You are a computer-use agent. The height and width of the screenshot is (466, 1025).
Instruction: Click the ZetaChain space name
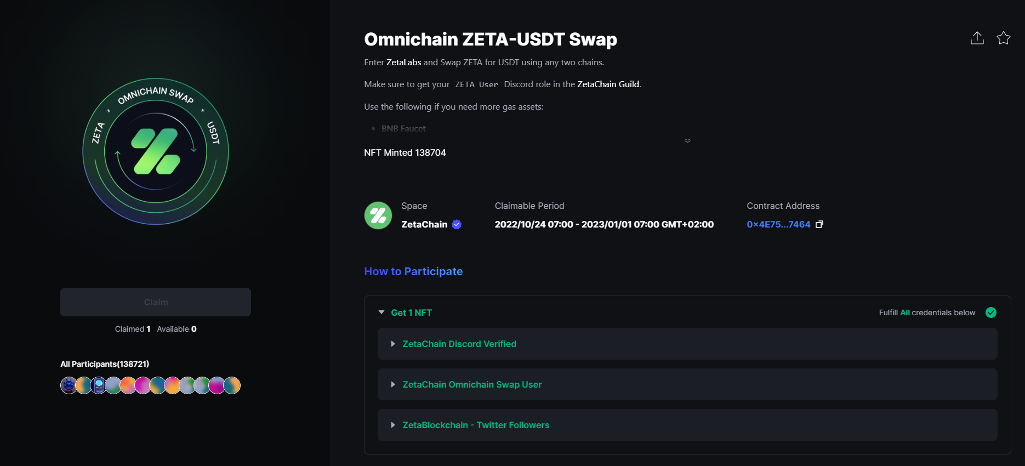pos(424,224)
